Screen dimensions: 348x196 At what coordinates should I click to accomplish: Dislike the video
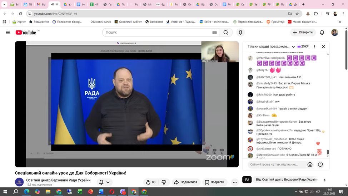(164, 182)
